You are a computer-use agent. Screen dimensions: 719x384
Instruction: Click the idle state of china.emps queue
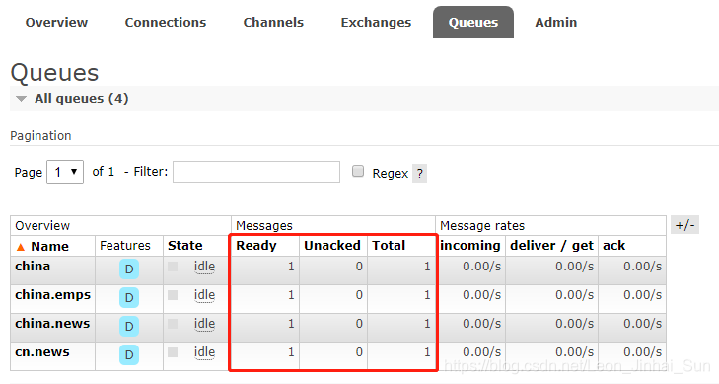204,295
